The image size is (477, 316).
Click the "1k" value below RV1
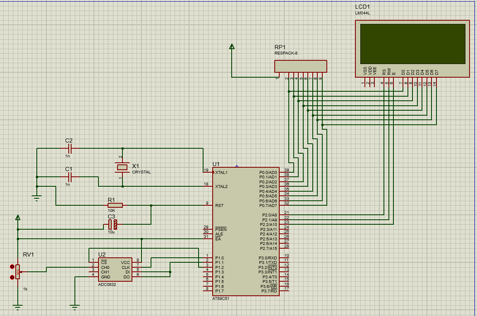click(25, 289)
